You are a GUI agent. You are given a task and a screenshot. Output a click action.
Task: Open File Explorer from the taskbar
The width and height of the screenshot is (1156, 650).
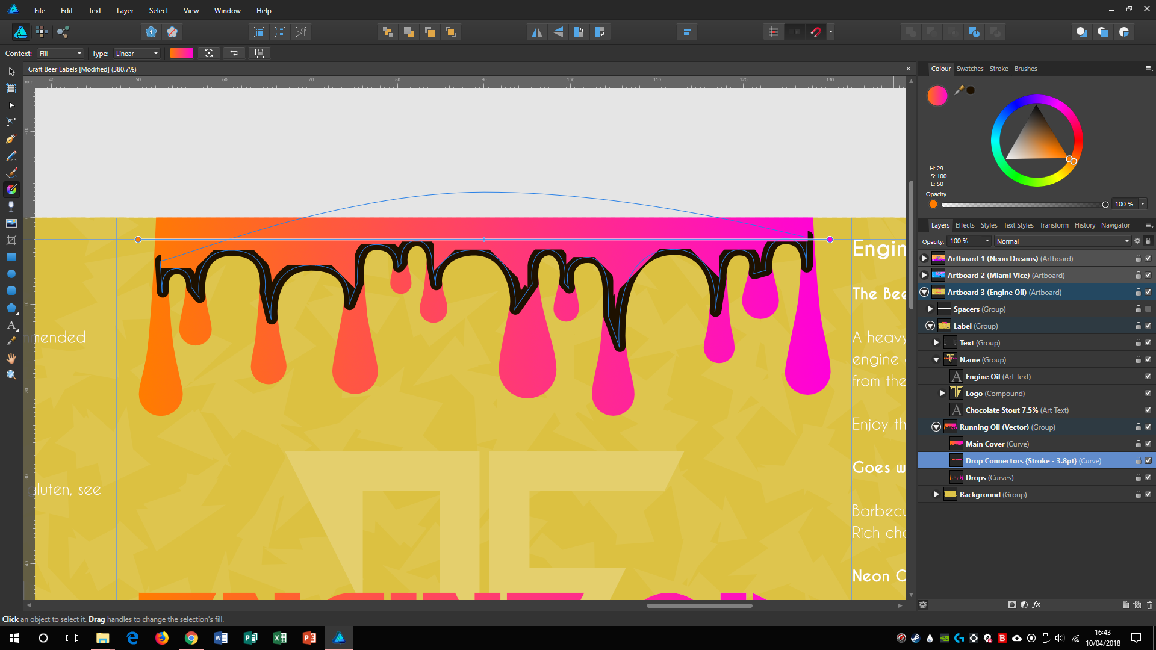(x=102, y=638)
